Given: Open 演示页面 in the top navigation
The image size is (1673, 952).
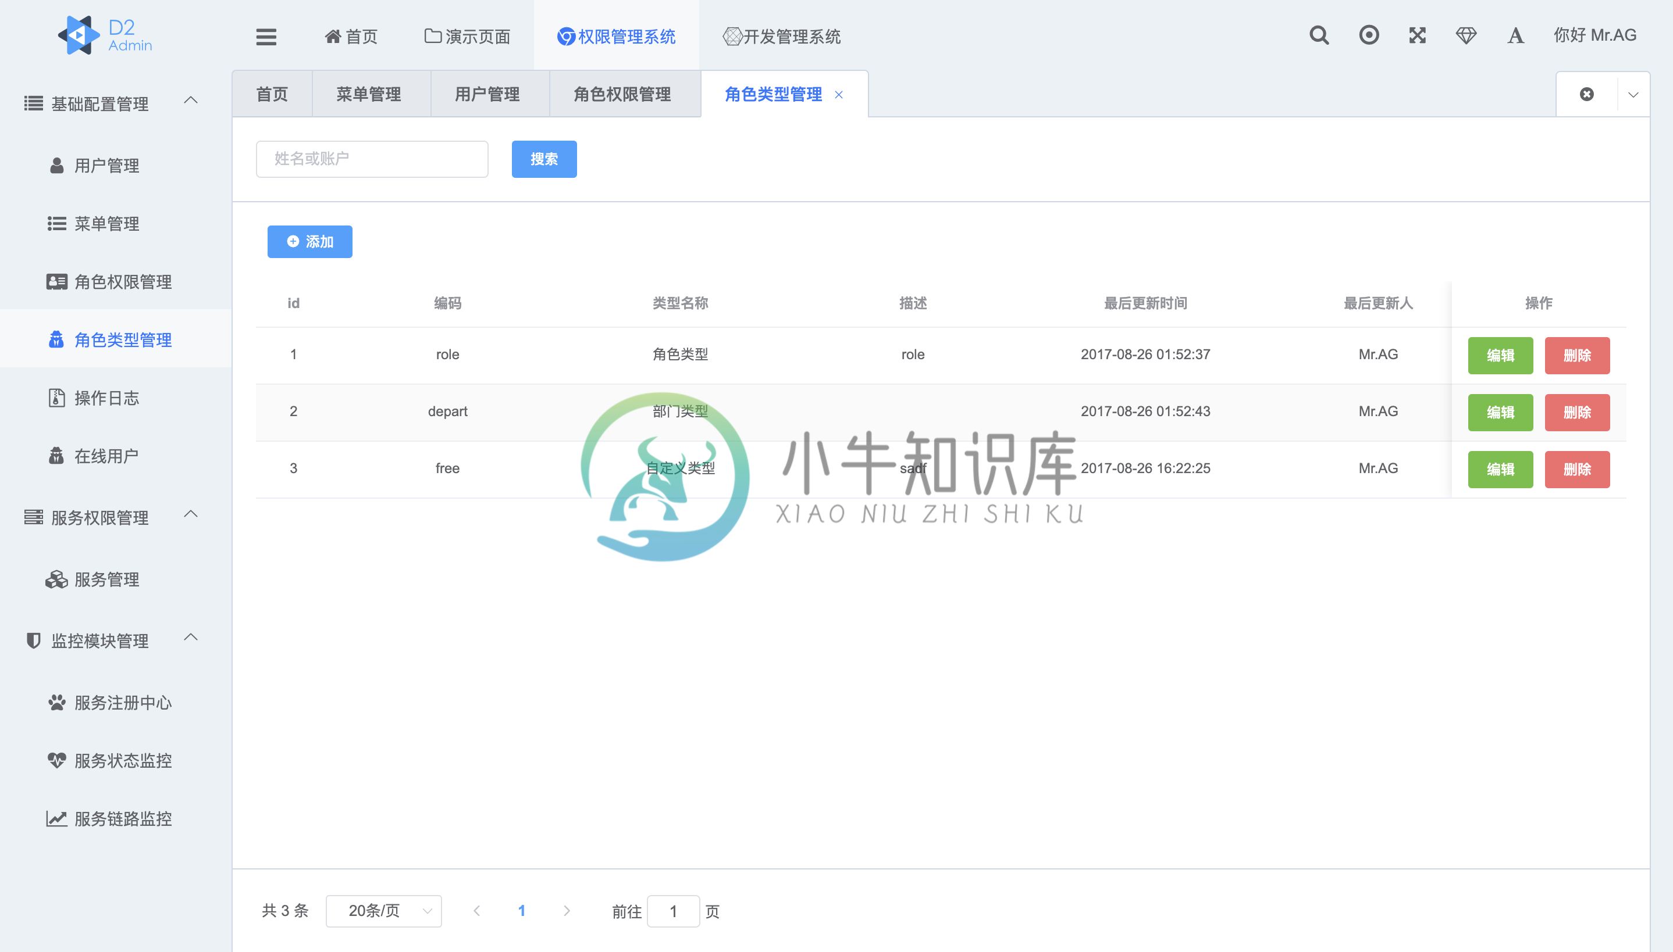Looking at the screenshot, I should pos(467,37).
